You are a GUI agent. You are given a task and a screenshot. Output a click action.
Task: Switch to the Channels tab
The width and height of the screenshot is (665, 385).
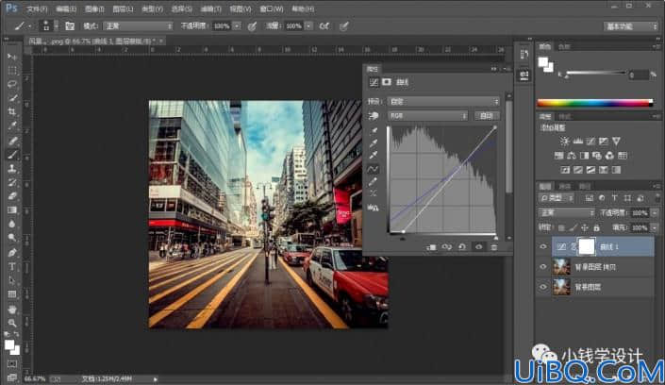click(x=565, y=186)
